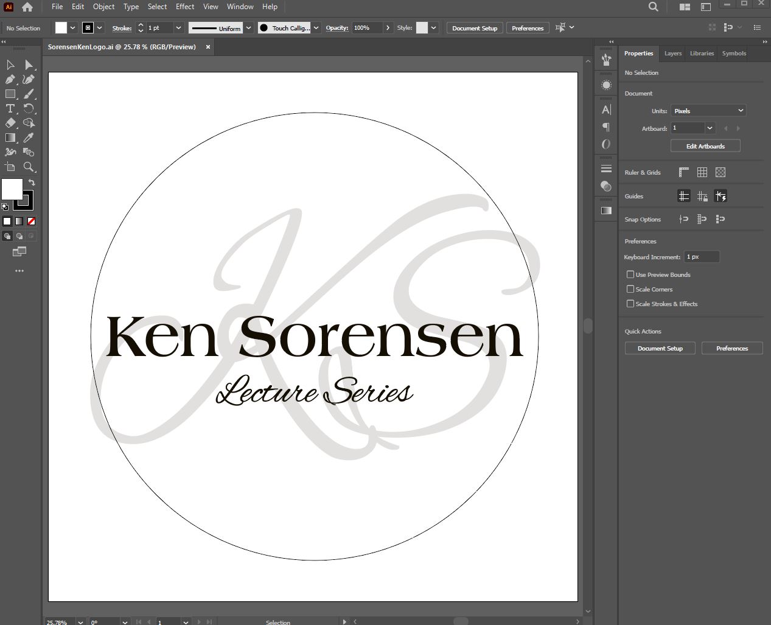The width and height of the screenshot is (771, 625).
Task: Select the Selection tool arrow
Action: (x=10, y=65)
